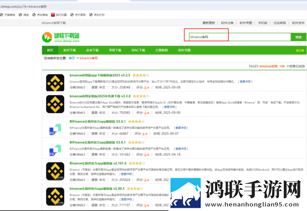
Task: Click the Binance app icon for v3.2.5
Action: [x=55, y=83]
